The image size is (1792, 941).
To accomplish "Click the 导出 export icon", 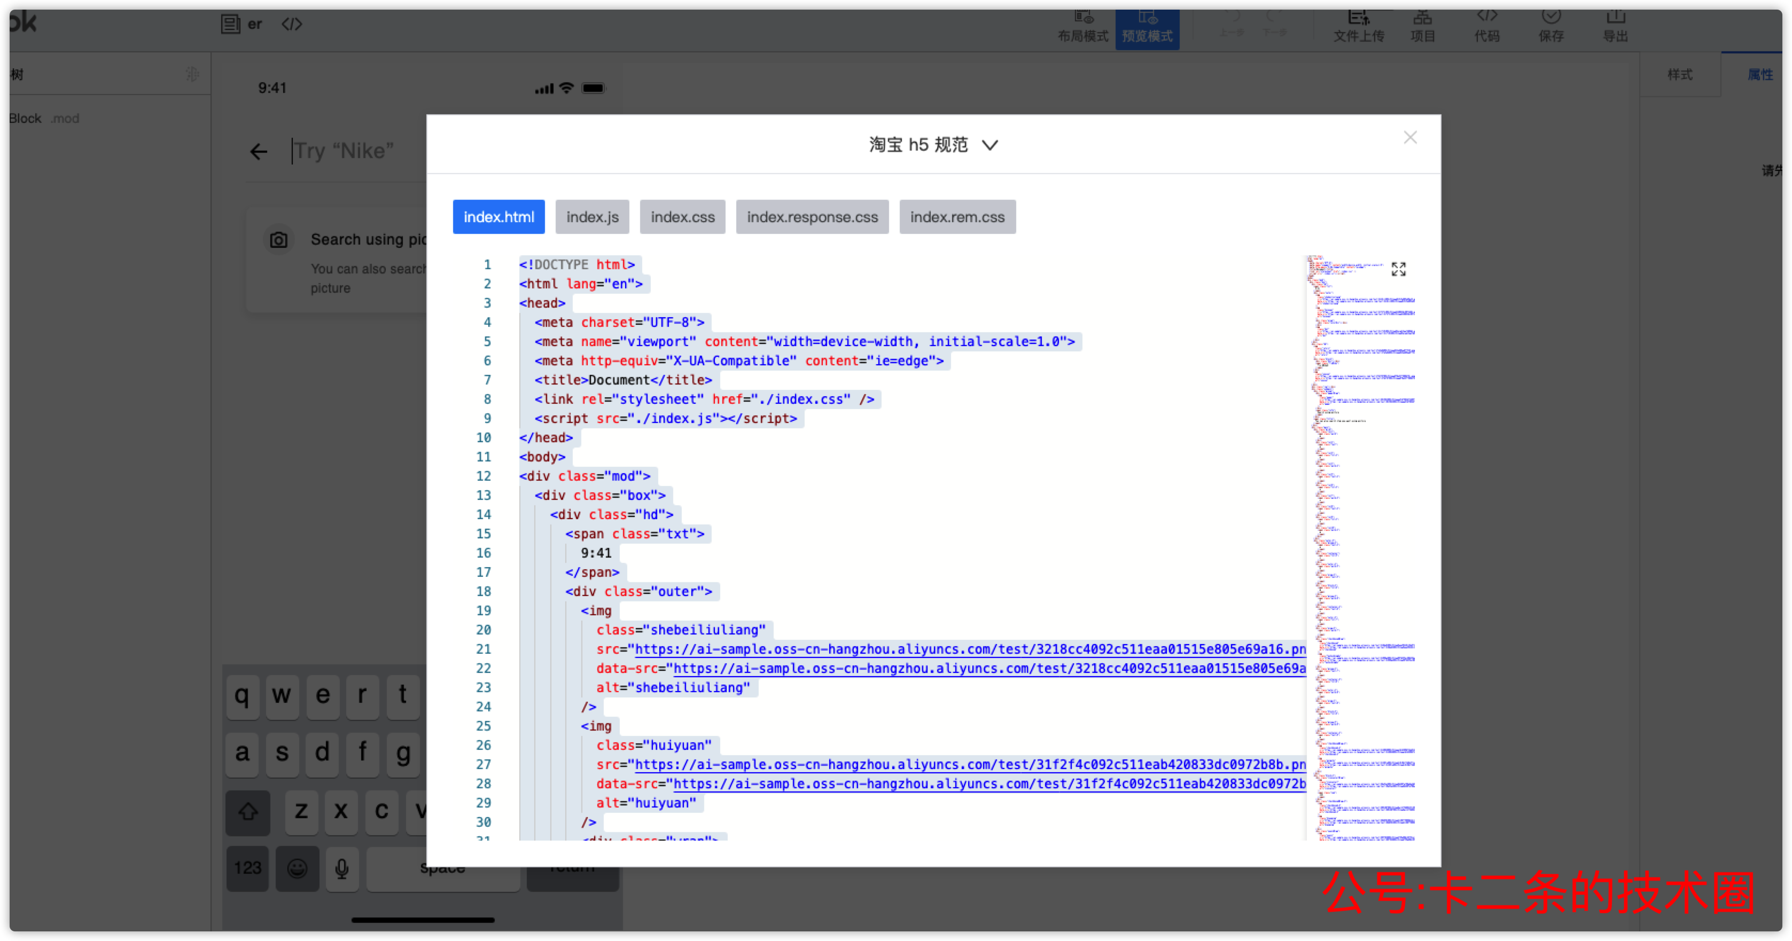I will tap(1615, 26).
